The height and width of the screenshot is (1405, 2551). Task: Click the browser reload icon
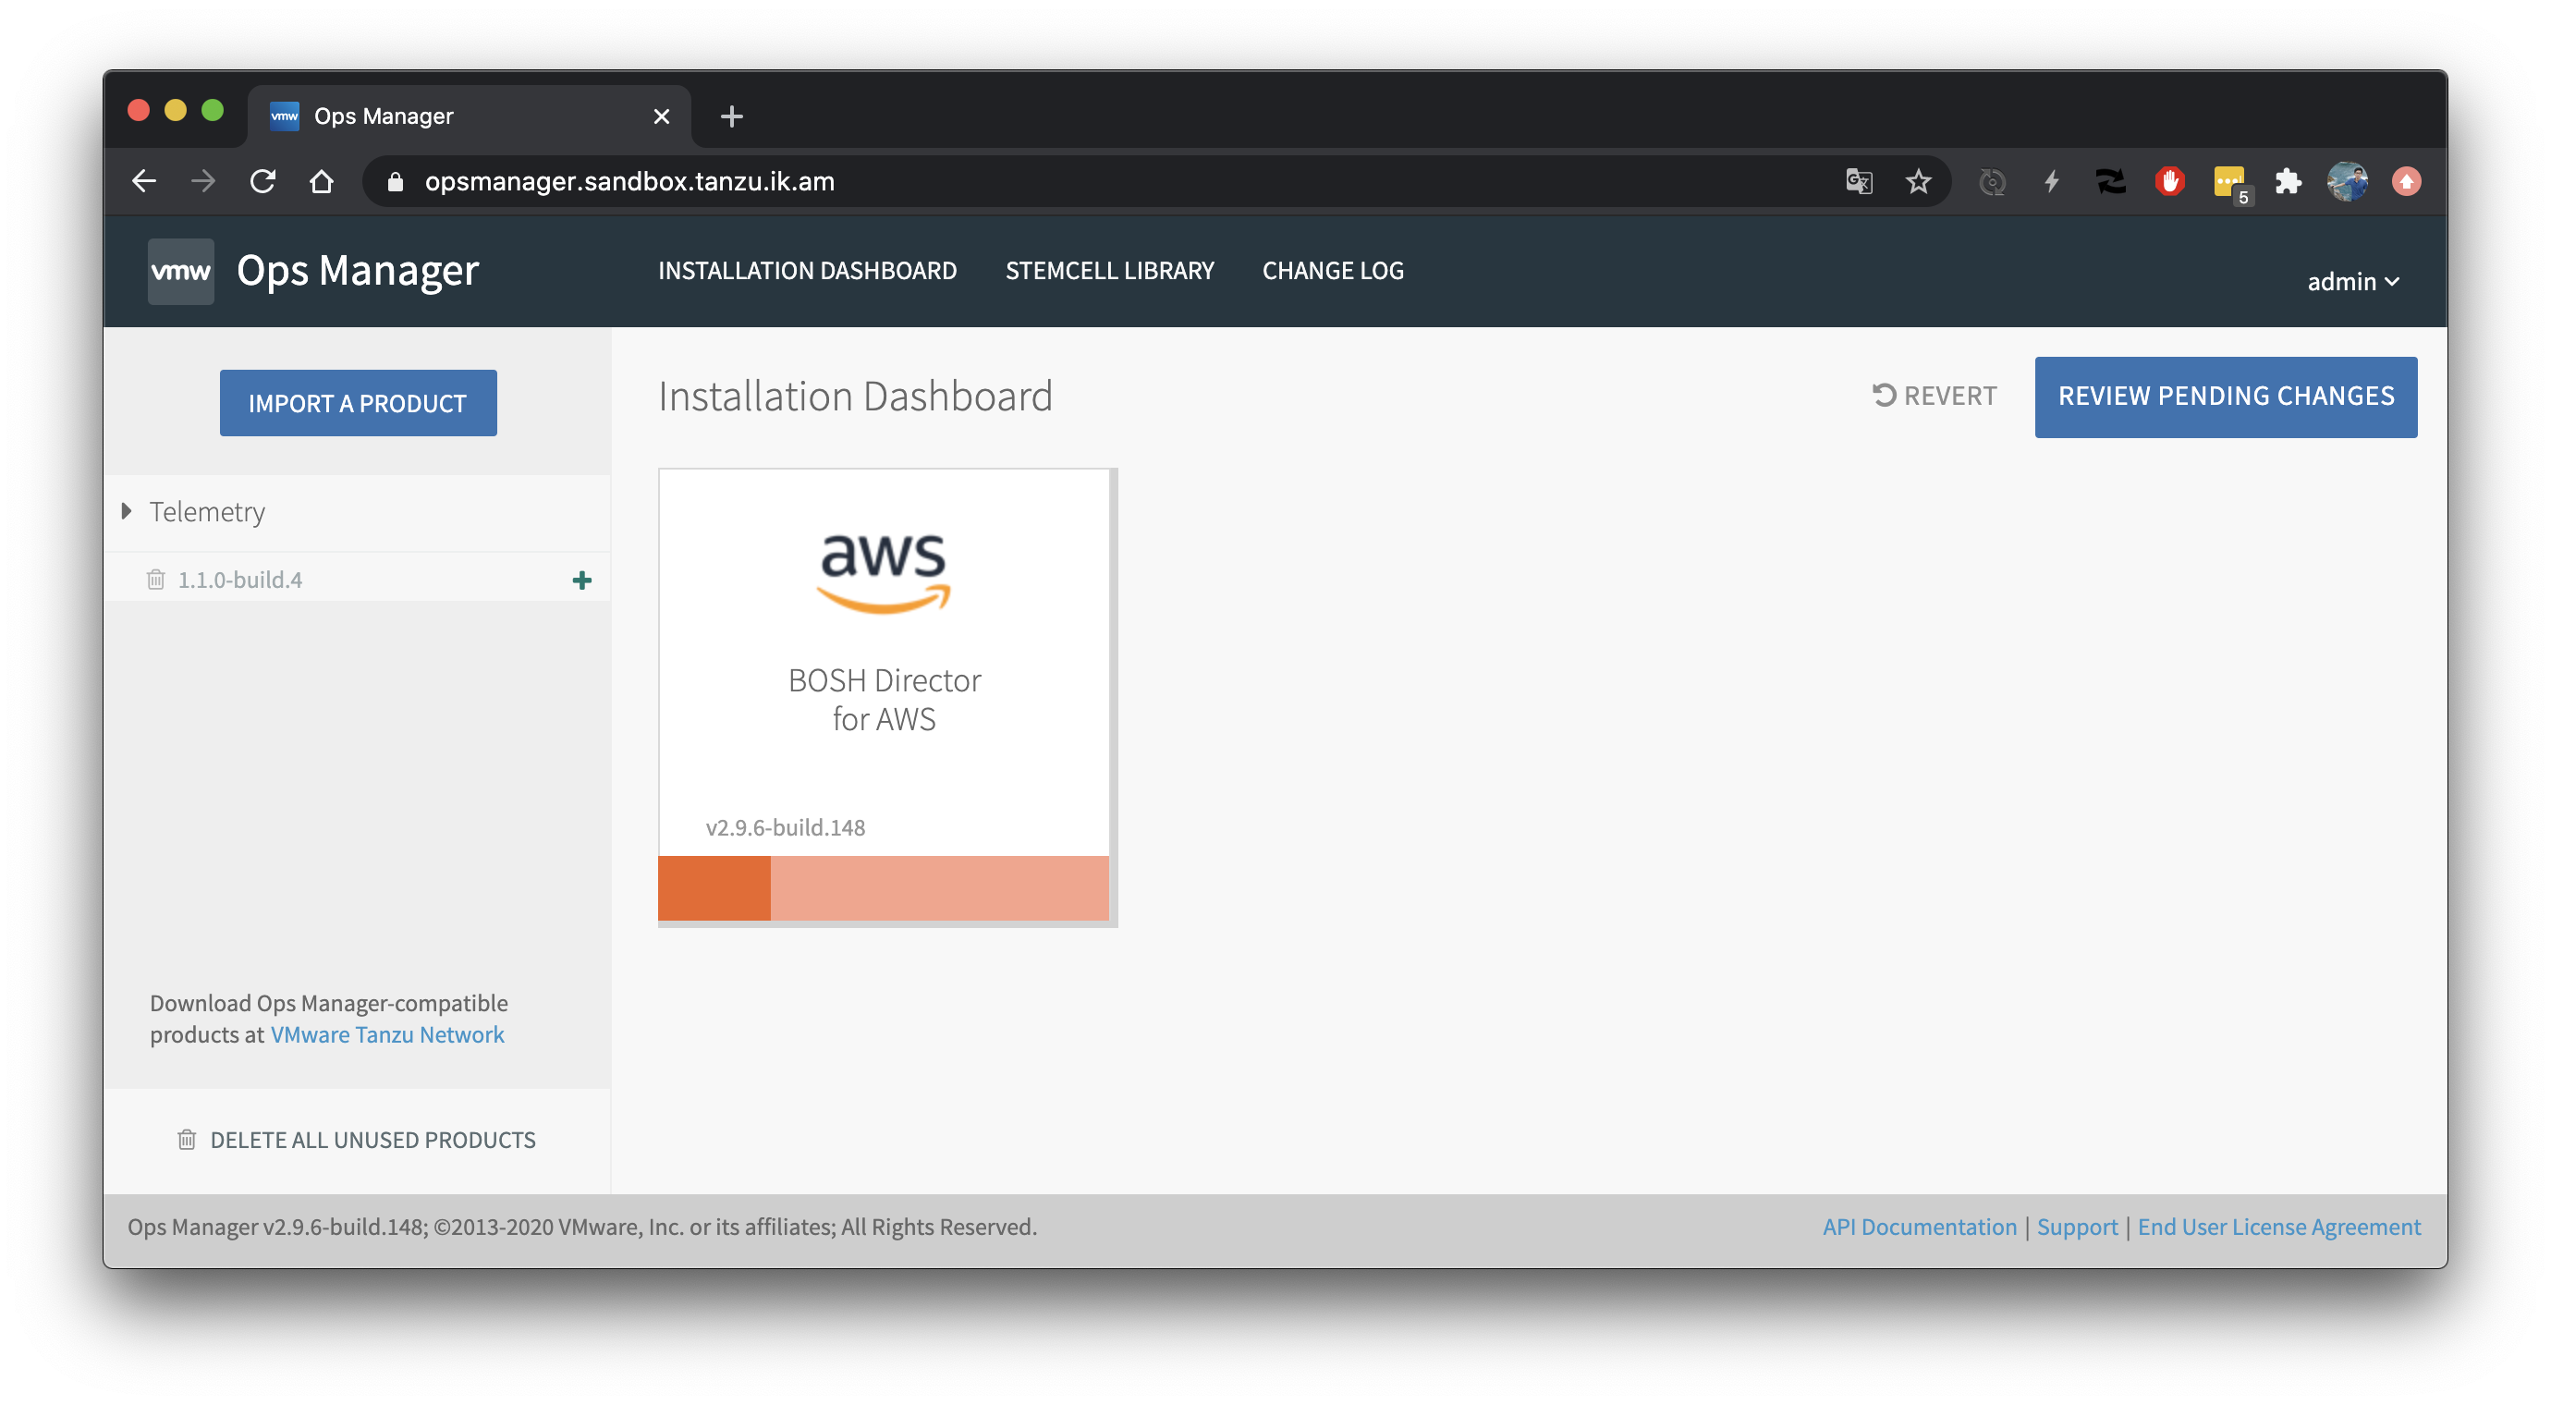pos(262,181)
